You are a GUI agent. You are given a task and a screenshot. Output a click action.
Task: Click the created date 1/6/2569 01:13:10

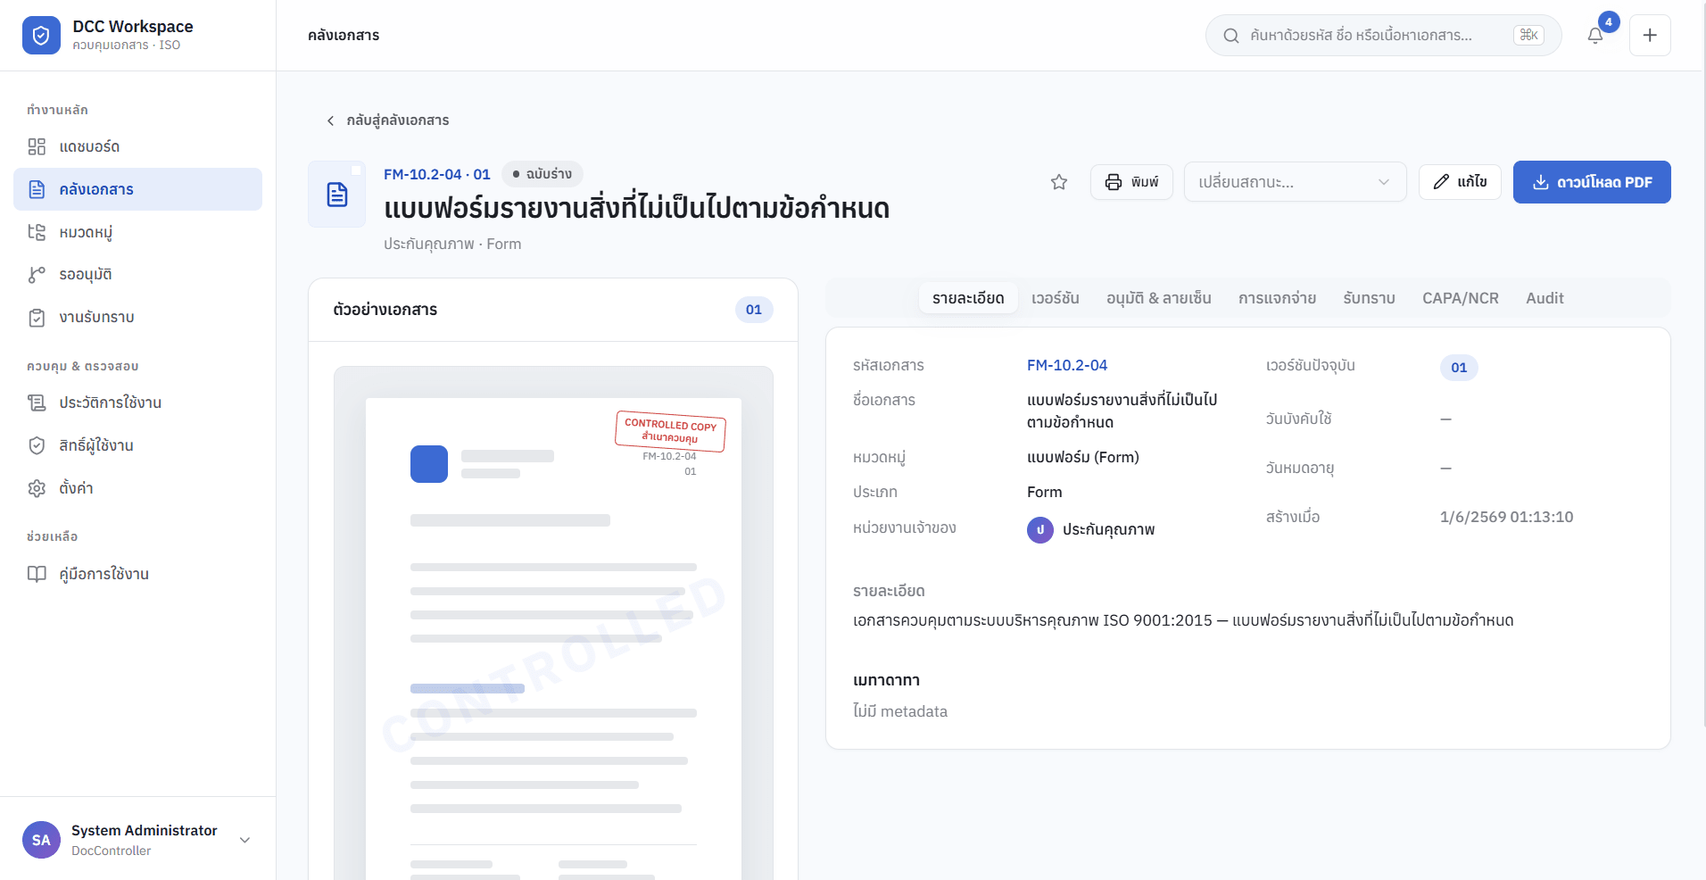(1506, 517)
